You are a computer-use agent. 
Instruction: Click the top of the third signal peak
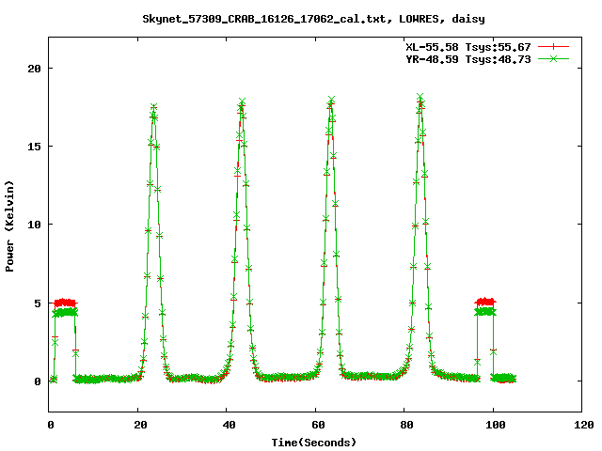click(331, 100)
